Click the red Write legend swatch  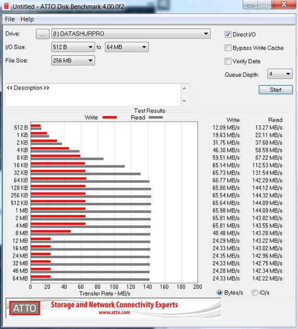click(x=109, y=117)
